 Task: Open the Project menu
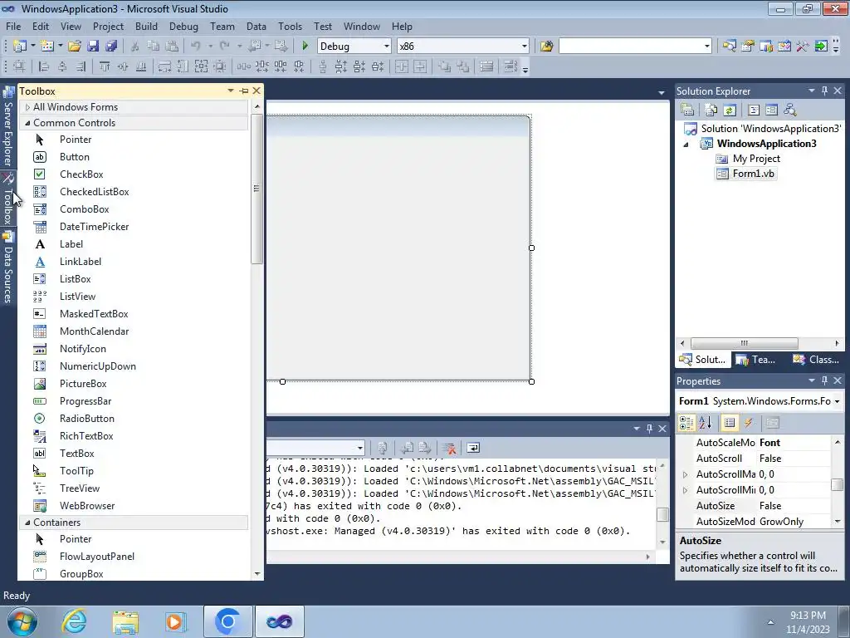pos(108,26)
